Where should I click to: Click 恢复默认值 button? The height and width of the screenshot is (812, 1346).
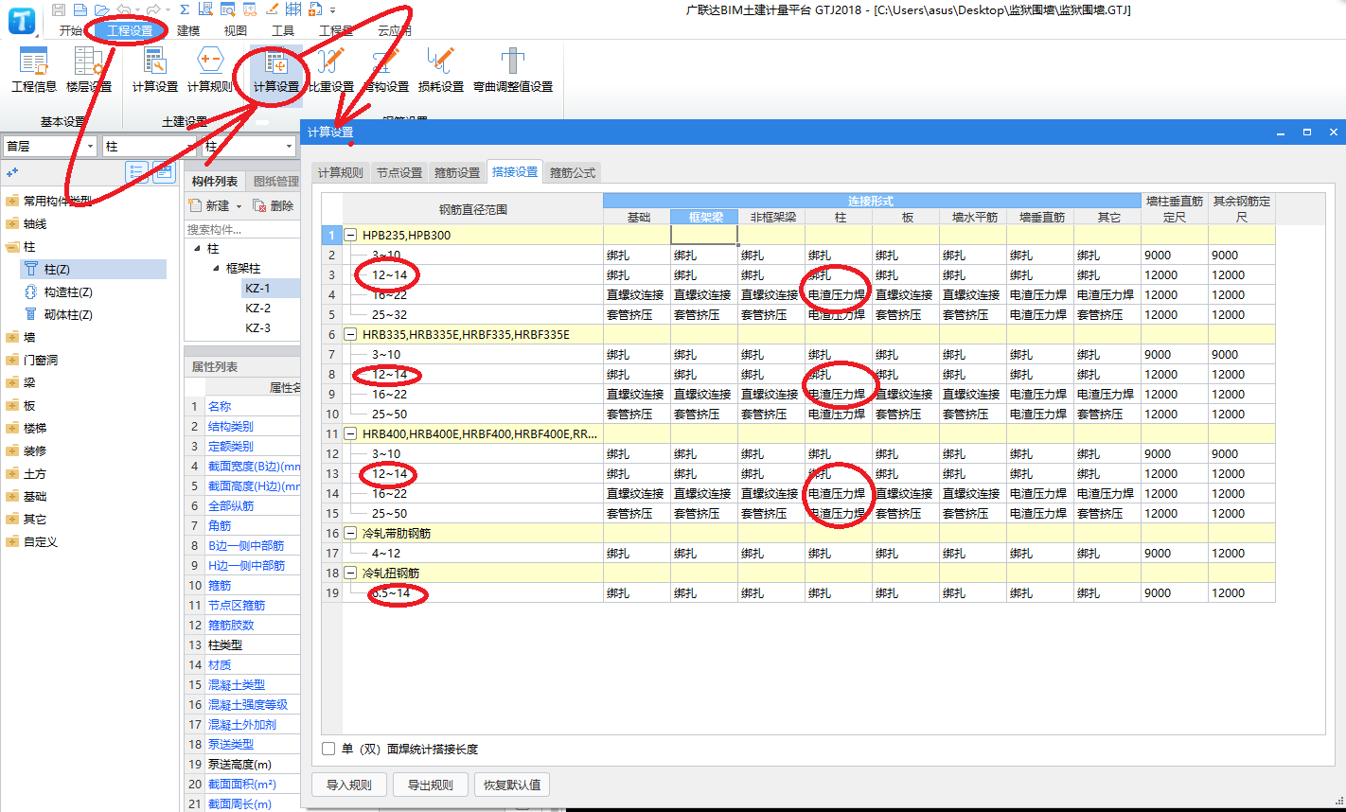click(x=512, y=785)
